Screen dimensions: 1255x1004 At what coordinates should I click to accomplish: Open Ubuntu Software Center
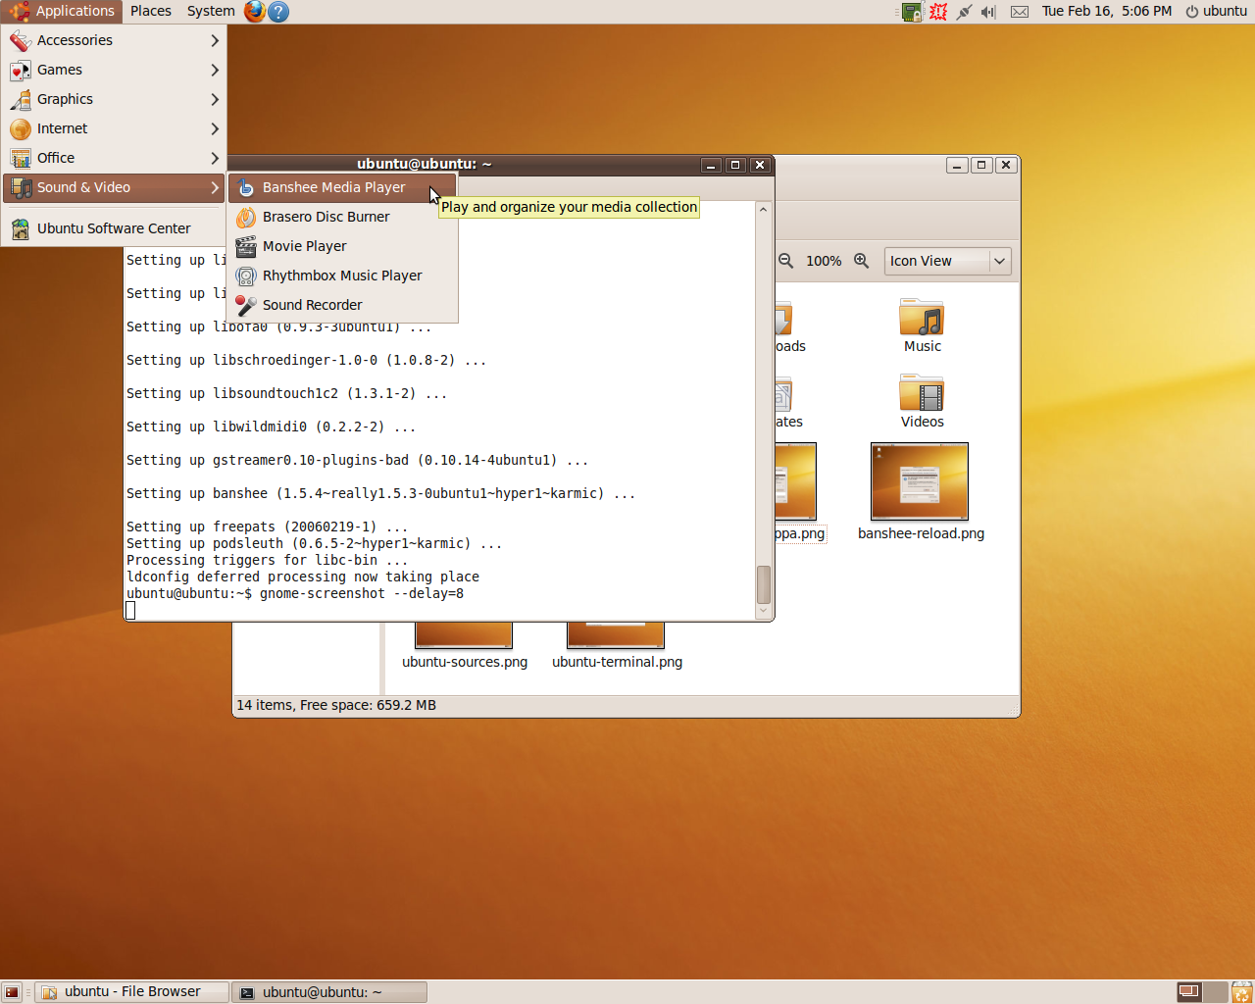[113, 228]
